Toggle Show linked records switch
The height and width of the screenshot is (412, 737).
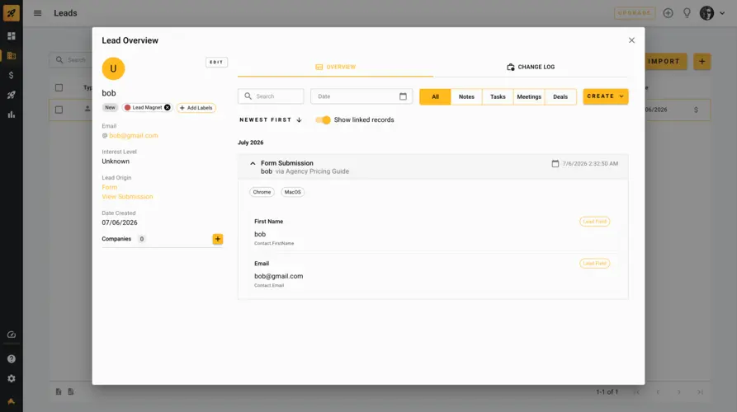[x=323, y=120]
